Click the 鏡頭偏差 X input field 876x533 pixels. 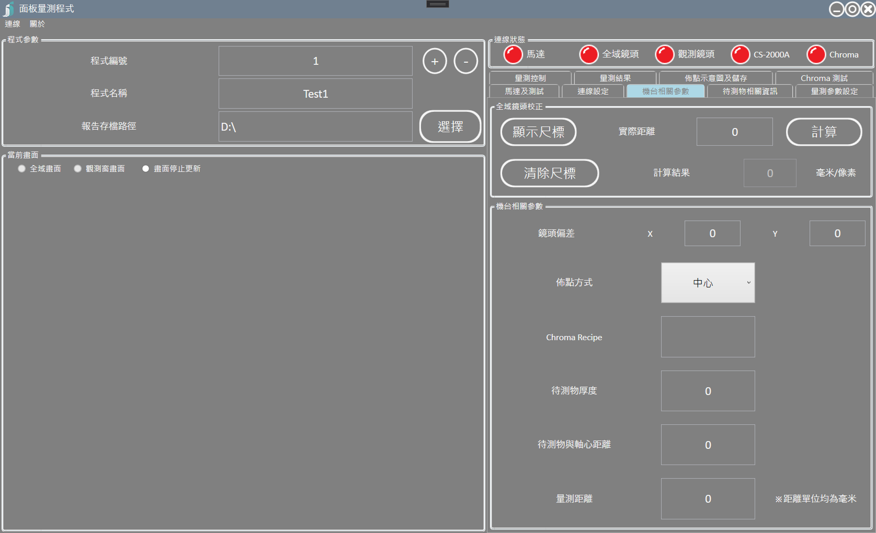tap(712, 234)
